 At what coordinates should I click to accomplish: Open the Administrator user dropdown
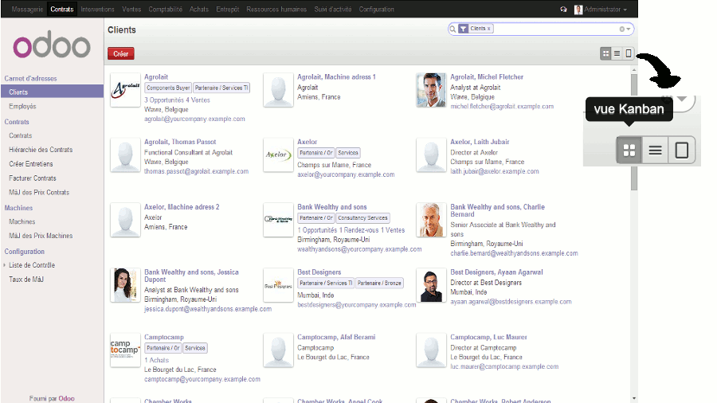pos(601,9)
